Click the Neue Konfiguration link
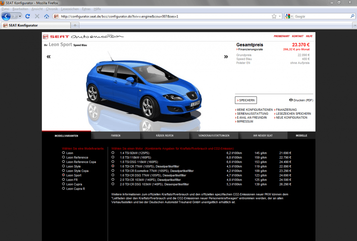The image size is (357, 241). [x=291, y=118]
